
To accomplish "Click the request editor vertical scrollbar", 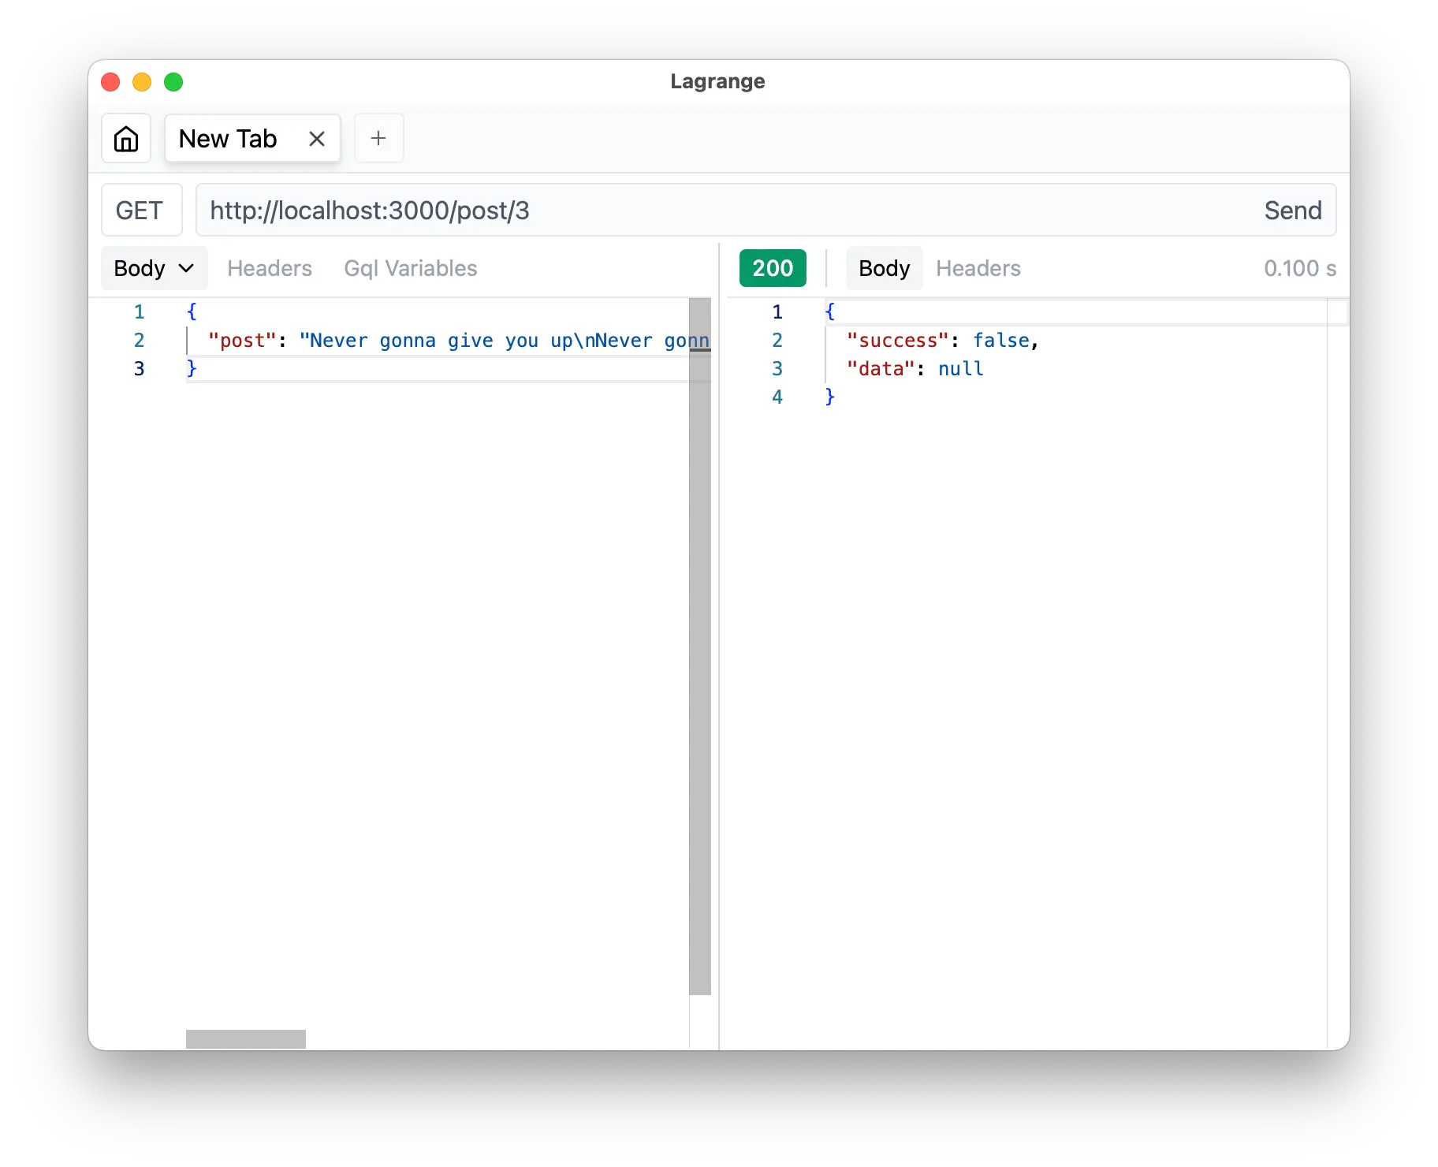I will click(x=700, y=647).
